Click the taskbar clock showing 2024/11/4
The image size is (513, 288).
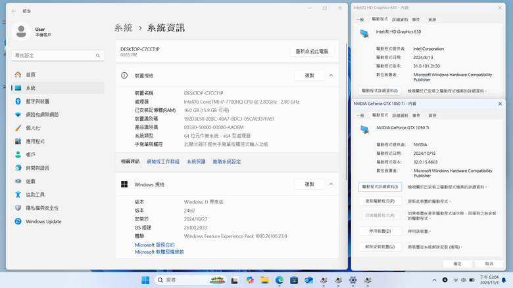(489, 280)
